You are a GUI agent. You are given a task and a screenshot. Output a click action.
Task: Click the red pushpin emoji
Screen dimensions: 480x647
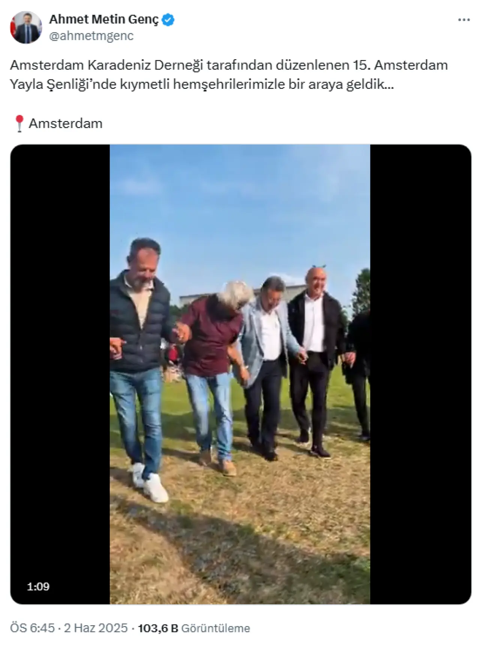pyautogui.click(x=19, y=123)
